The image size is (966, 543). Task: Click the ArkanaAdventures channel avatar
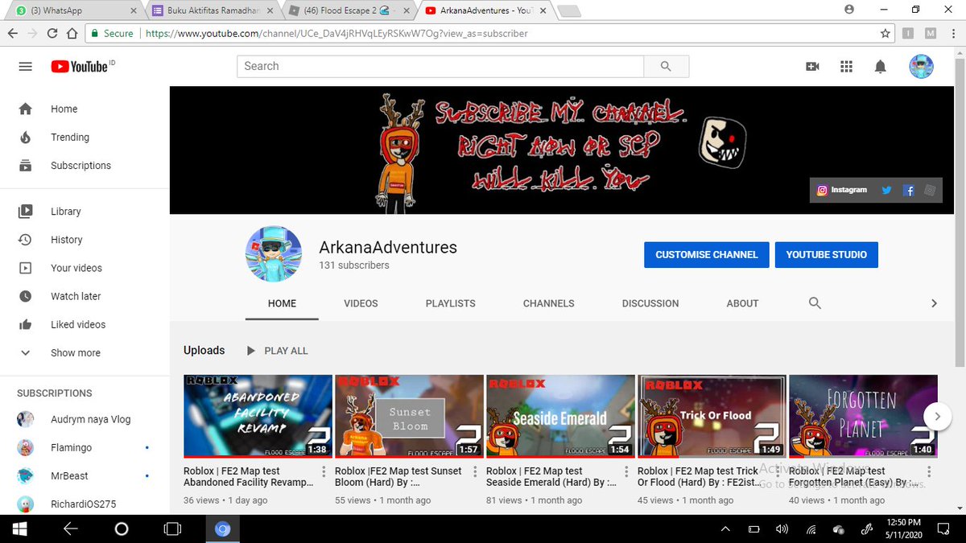click(x=274, y=253)
